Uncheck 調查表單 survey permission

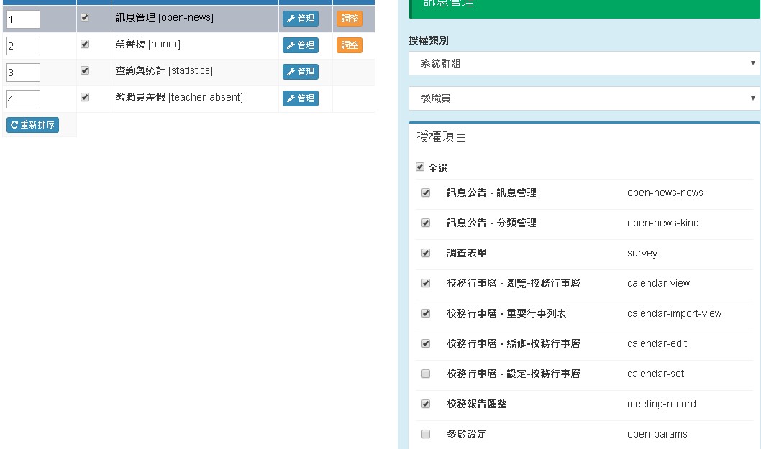point(426,253)
